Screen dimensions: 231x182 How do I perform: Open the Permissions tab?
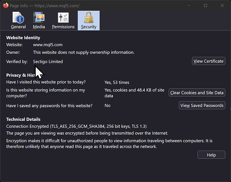63,20
